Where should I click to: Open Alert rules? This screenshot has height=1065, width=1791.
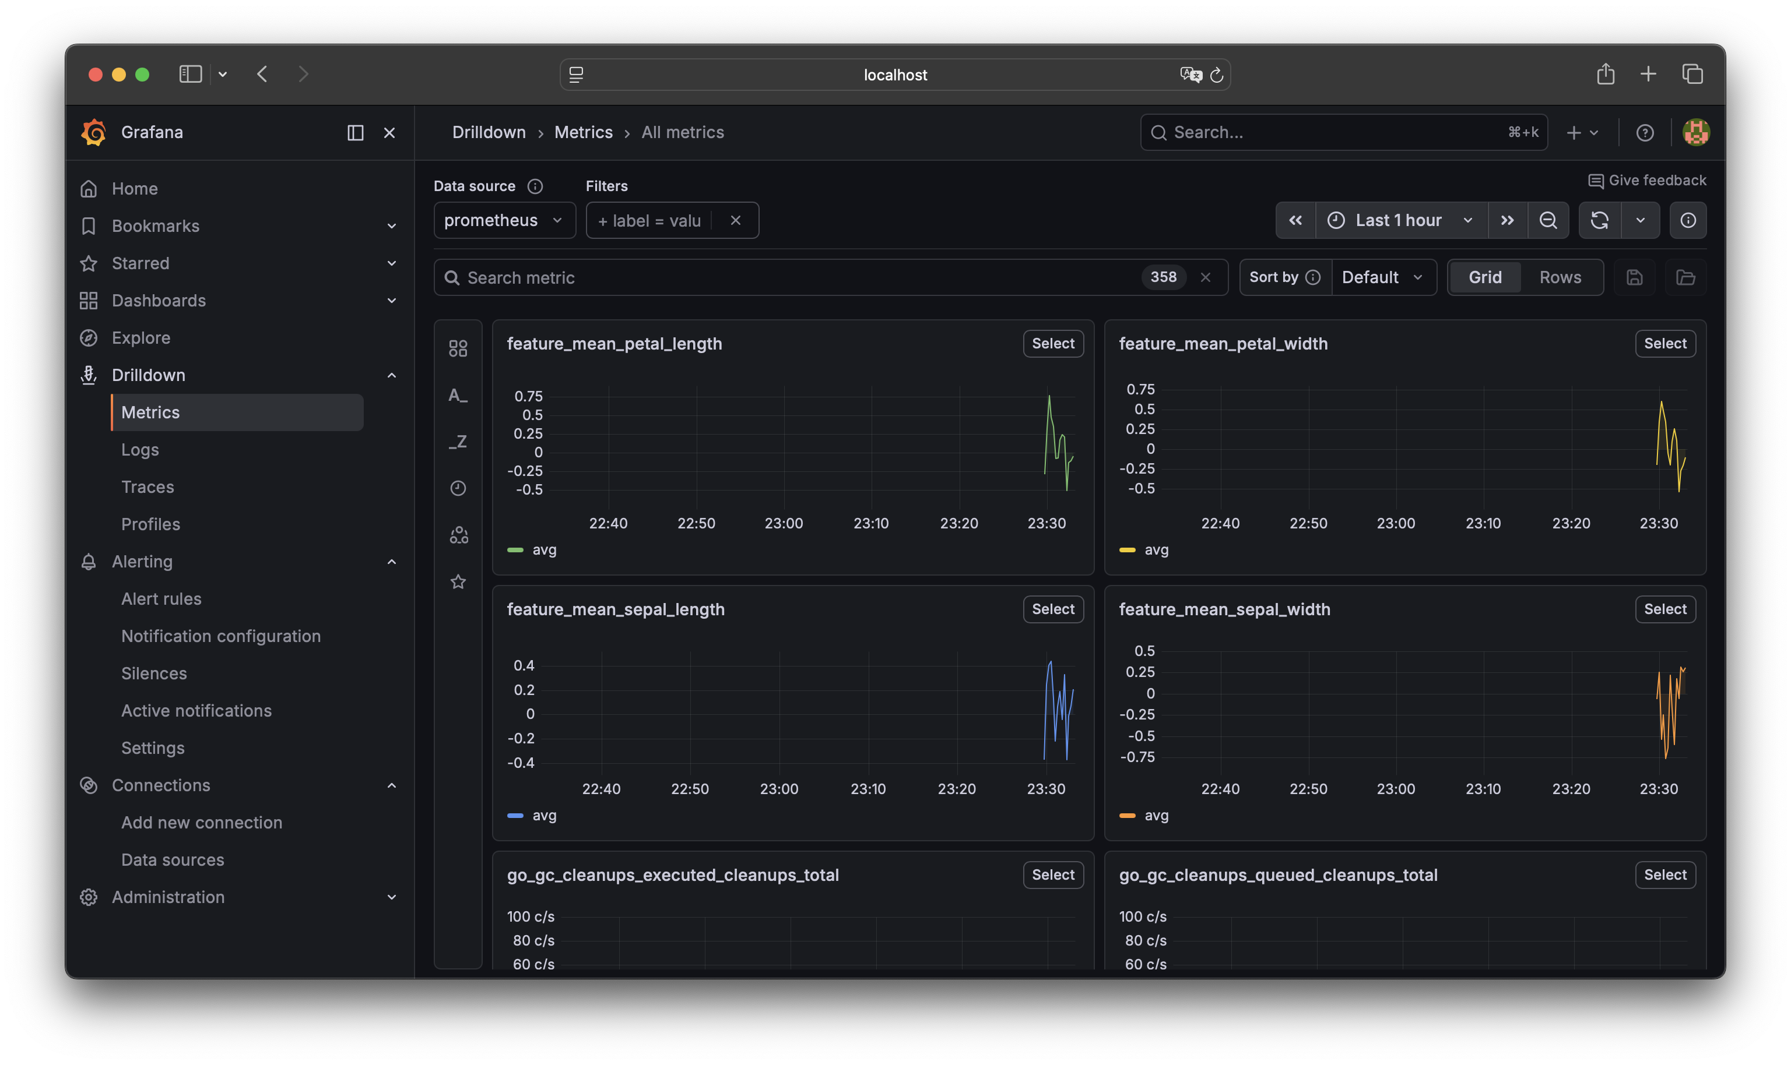[x=161, y=599]
